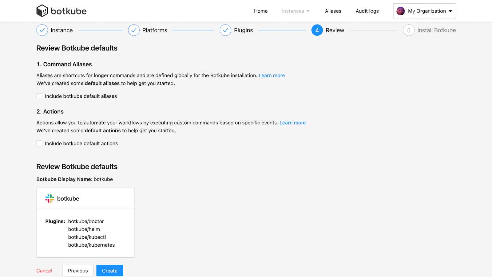Click the completed Plugins step checkmark
The height and width of the screenshot is (277, 492).
click(x=225, y=30)
